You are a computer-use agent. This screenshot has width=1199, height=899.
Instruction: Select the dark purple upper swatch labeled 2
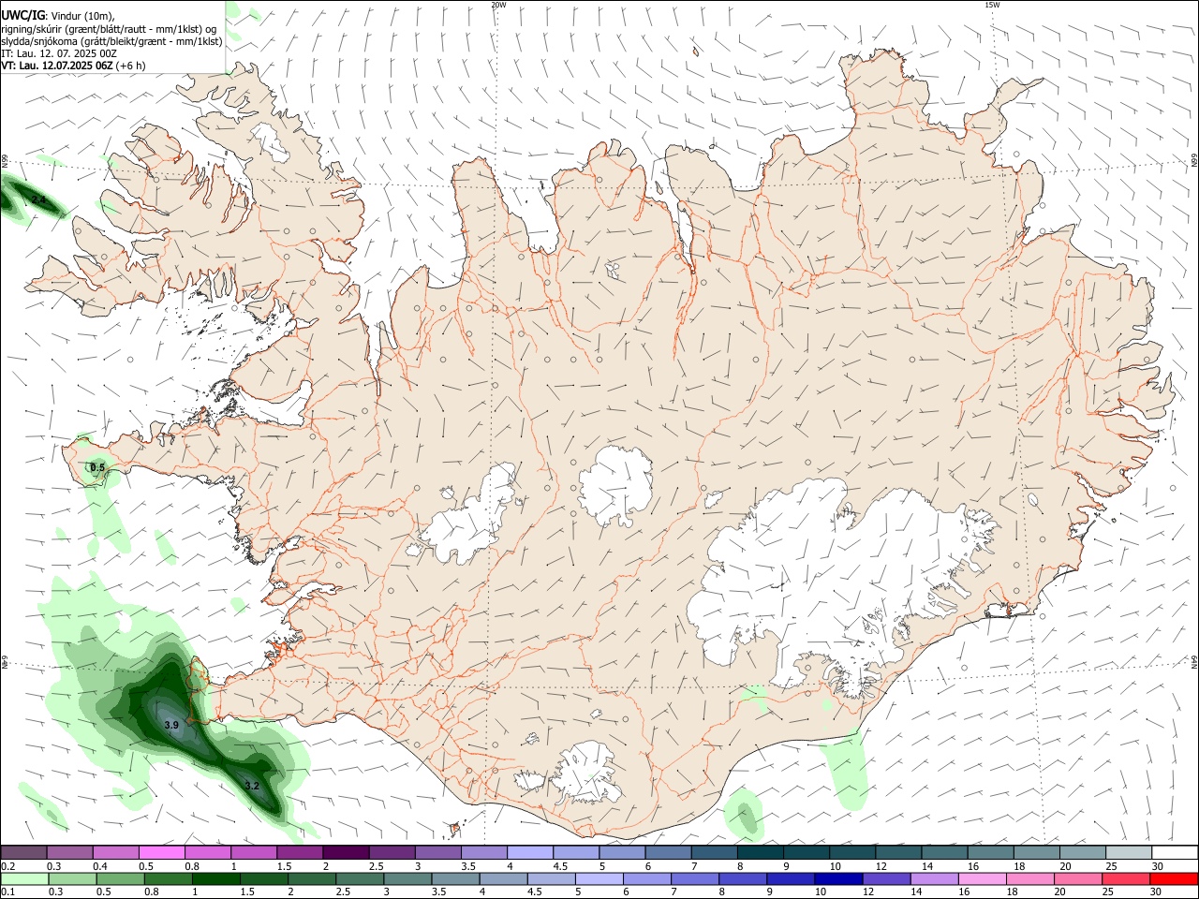click(345, 852)
